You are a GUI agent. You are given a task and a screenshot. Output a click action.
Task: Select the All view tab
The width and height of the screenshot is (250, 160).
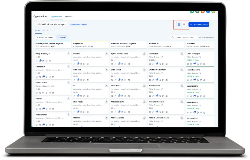coord(38,30)
